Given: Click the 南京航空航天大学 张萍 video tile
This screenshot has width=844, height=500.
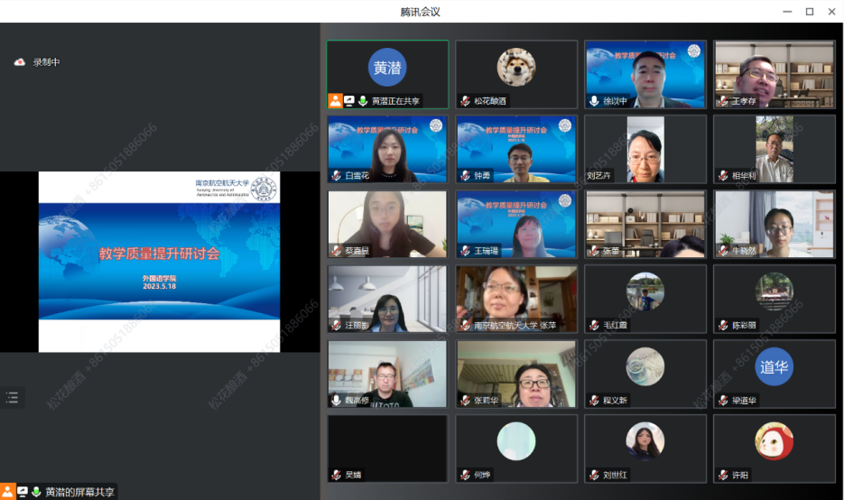Looking at the screenshot, I should [x=516, y=299].
